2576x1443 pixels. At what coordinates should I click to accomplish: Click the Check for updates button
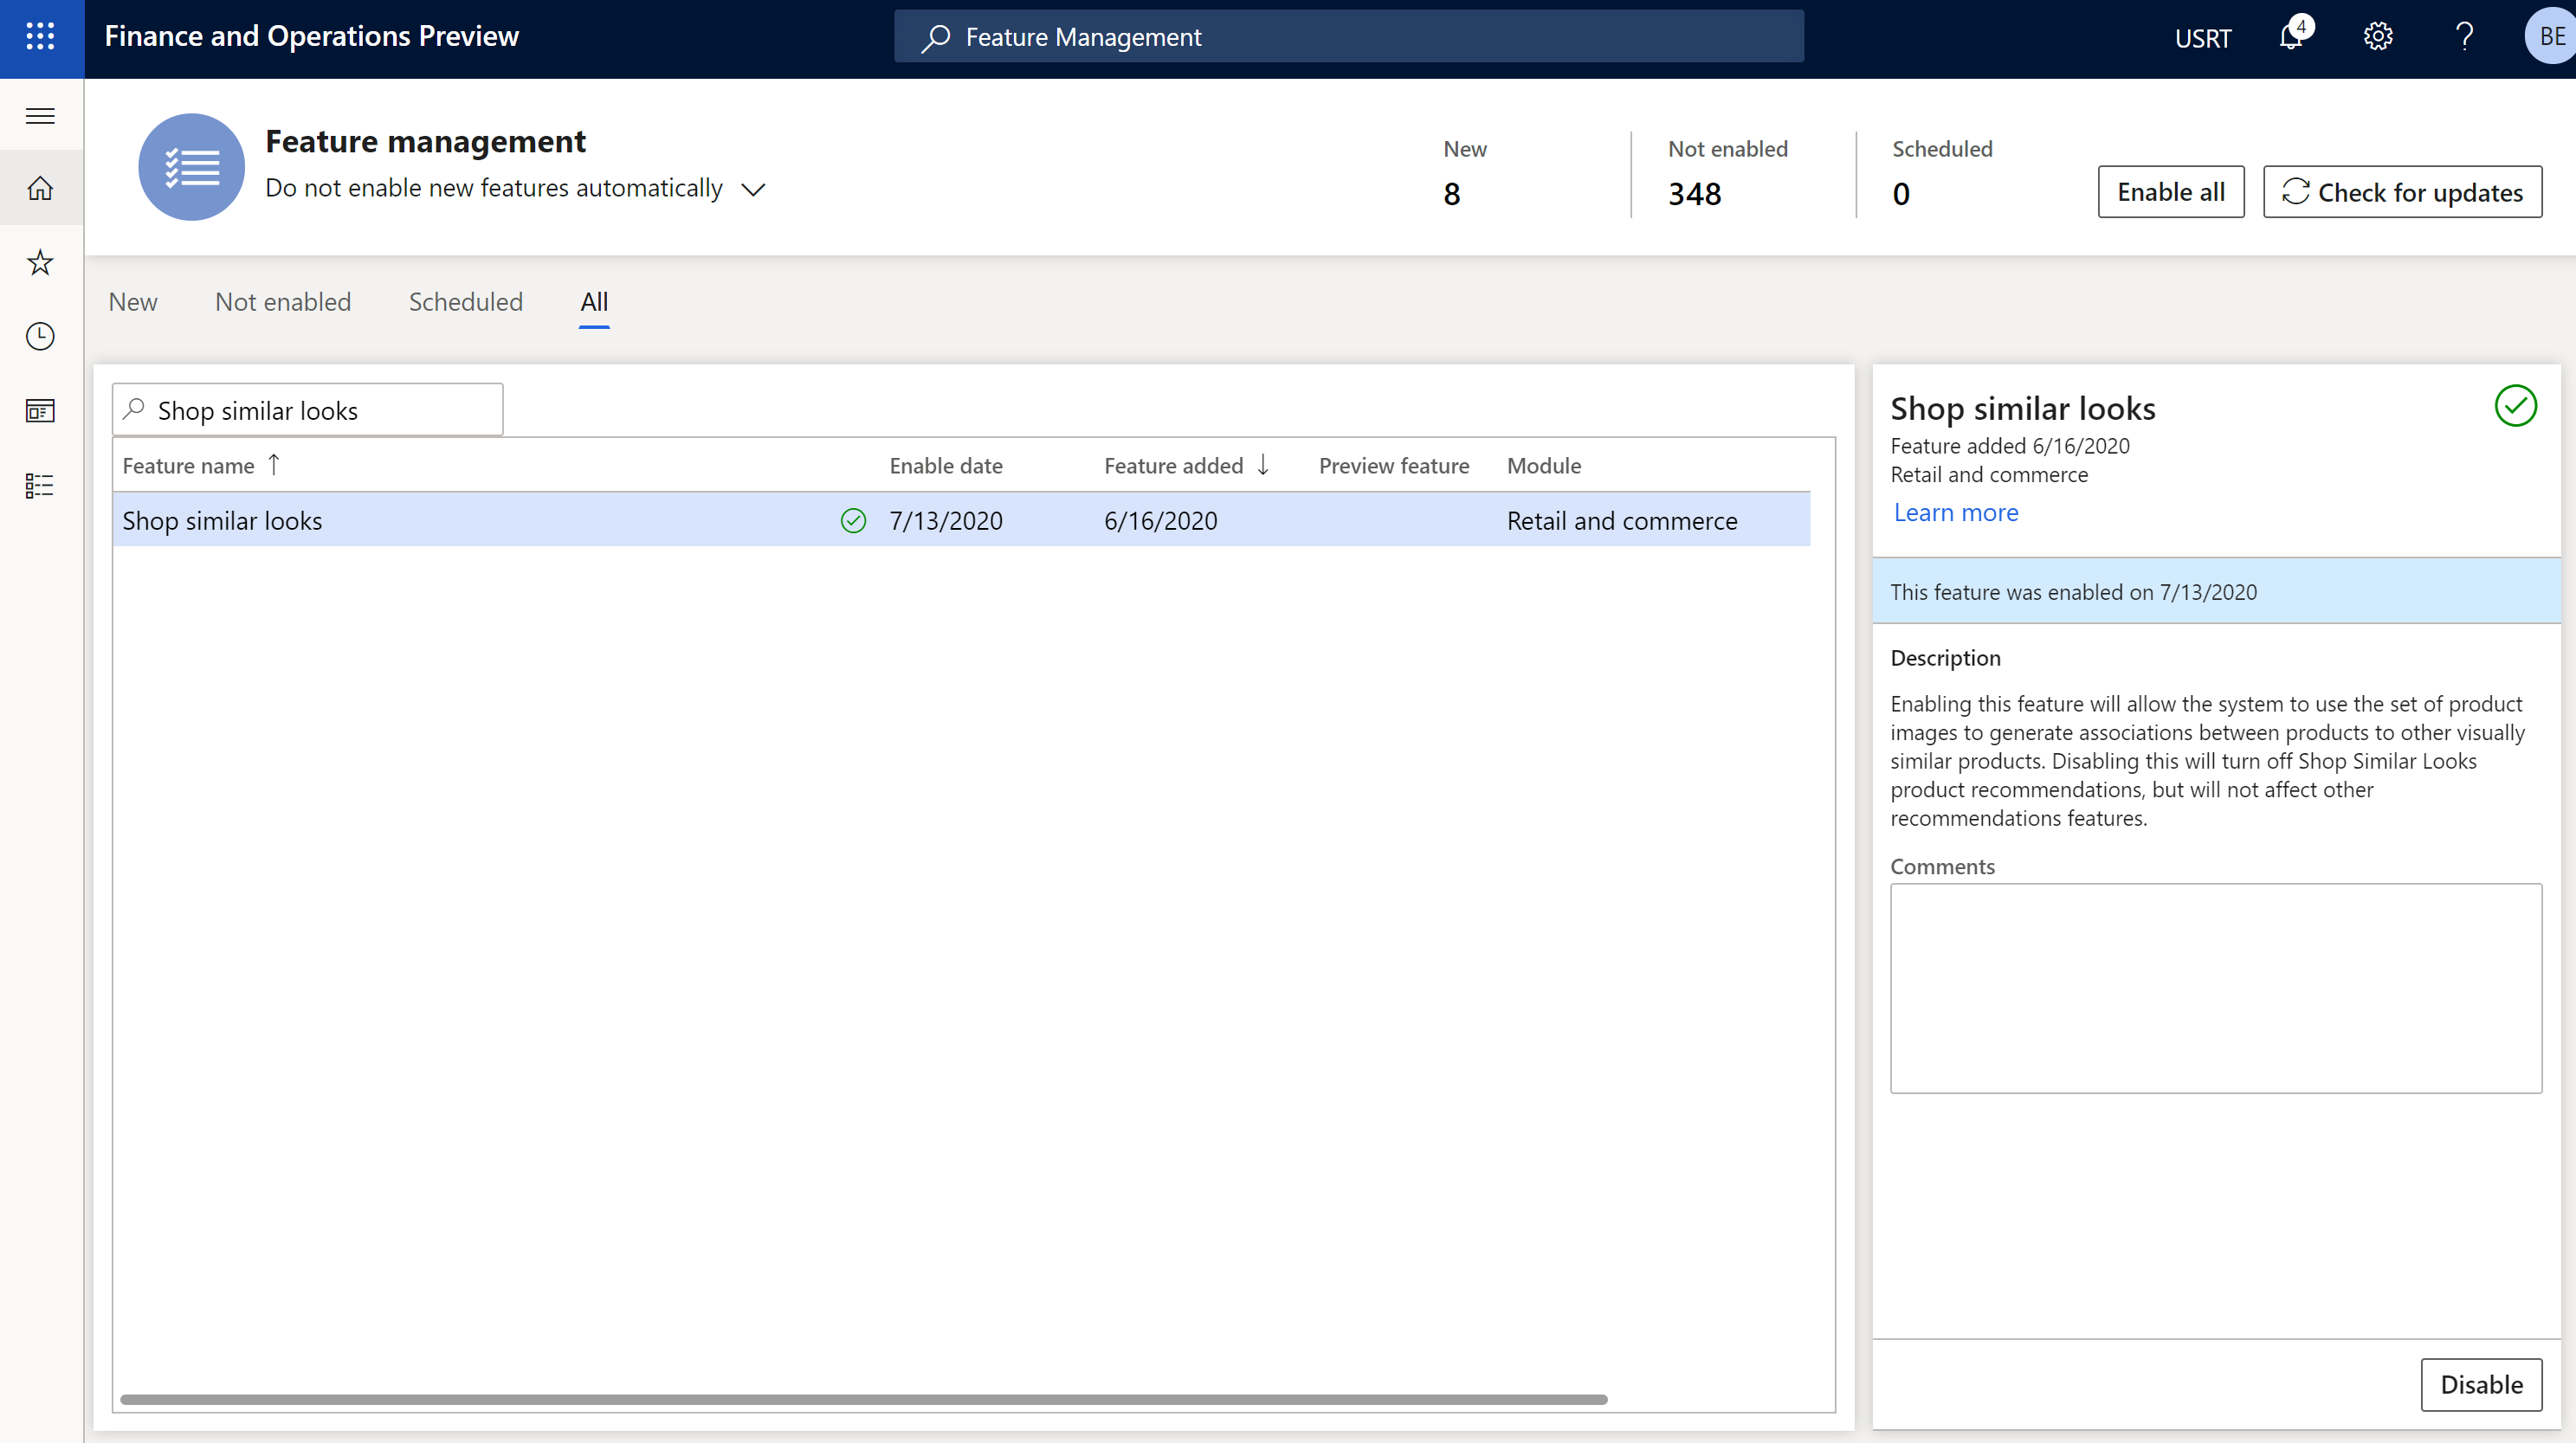[x=2401, y=190]
